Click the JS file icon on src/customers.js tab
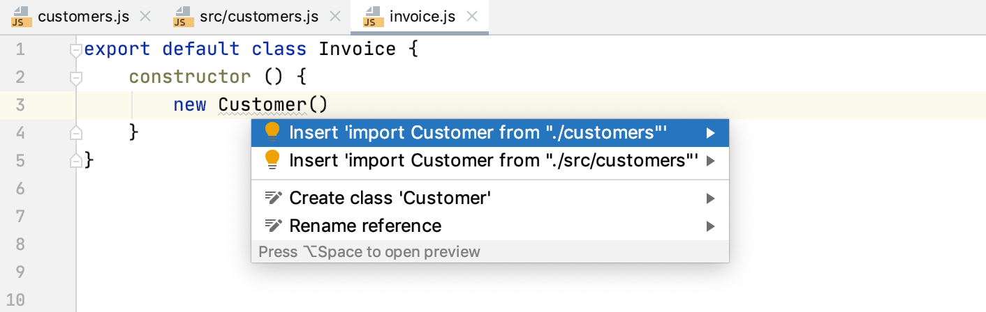The height and width of the screenshot is (312, 986). point(183,17)
